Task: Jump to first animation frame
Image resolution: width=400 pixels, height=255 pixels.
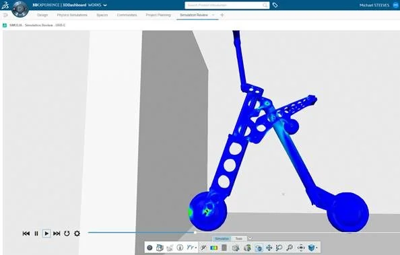Action: click(26, 233)
